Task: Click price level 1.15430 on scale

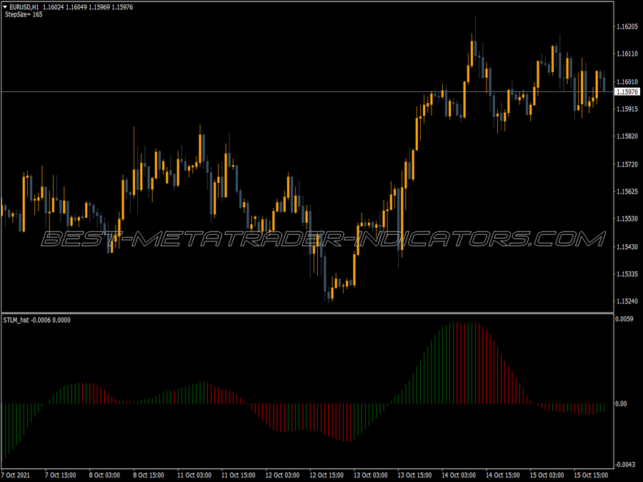Action: click(x=627, y=247)
